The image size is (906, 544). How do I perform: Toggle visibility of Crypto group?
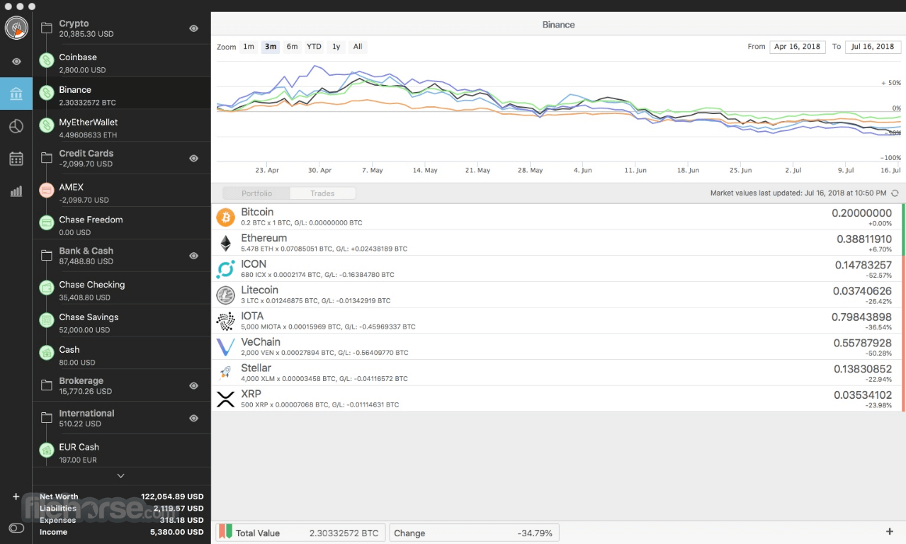[193, 28]
